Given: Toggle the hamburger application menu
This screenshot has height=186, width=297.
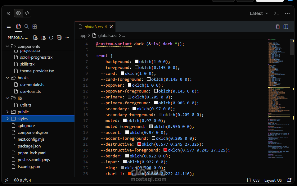Looking at the screenshot, I should tap(9, 27).
